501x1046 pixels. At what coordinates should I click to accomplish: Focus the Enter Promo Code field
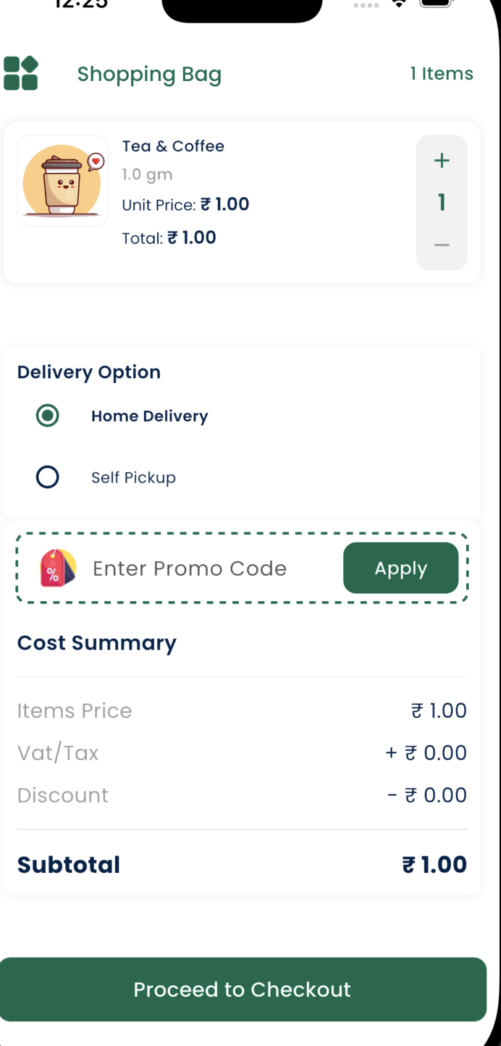190,568
